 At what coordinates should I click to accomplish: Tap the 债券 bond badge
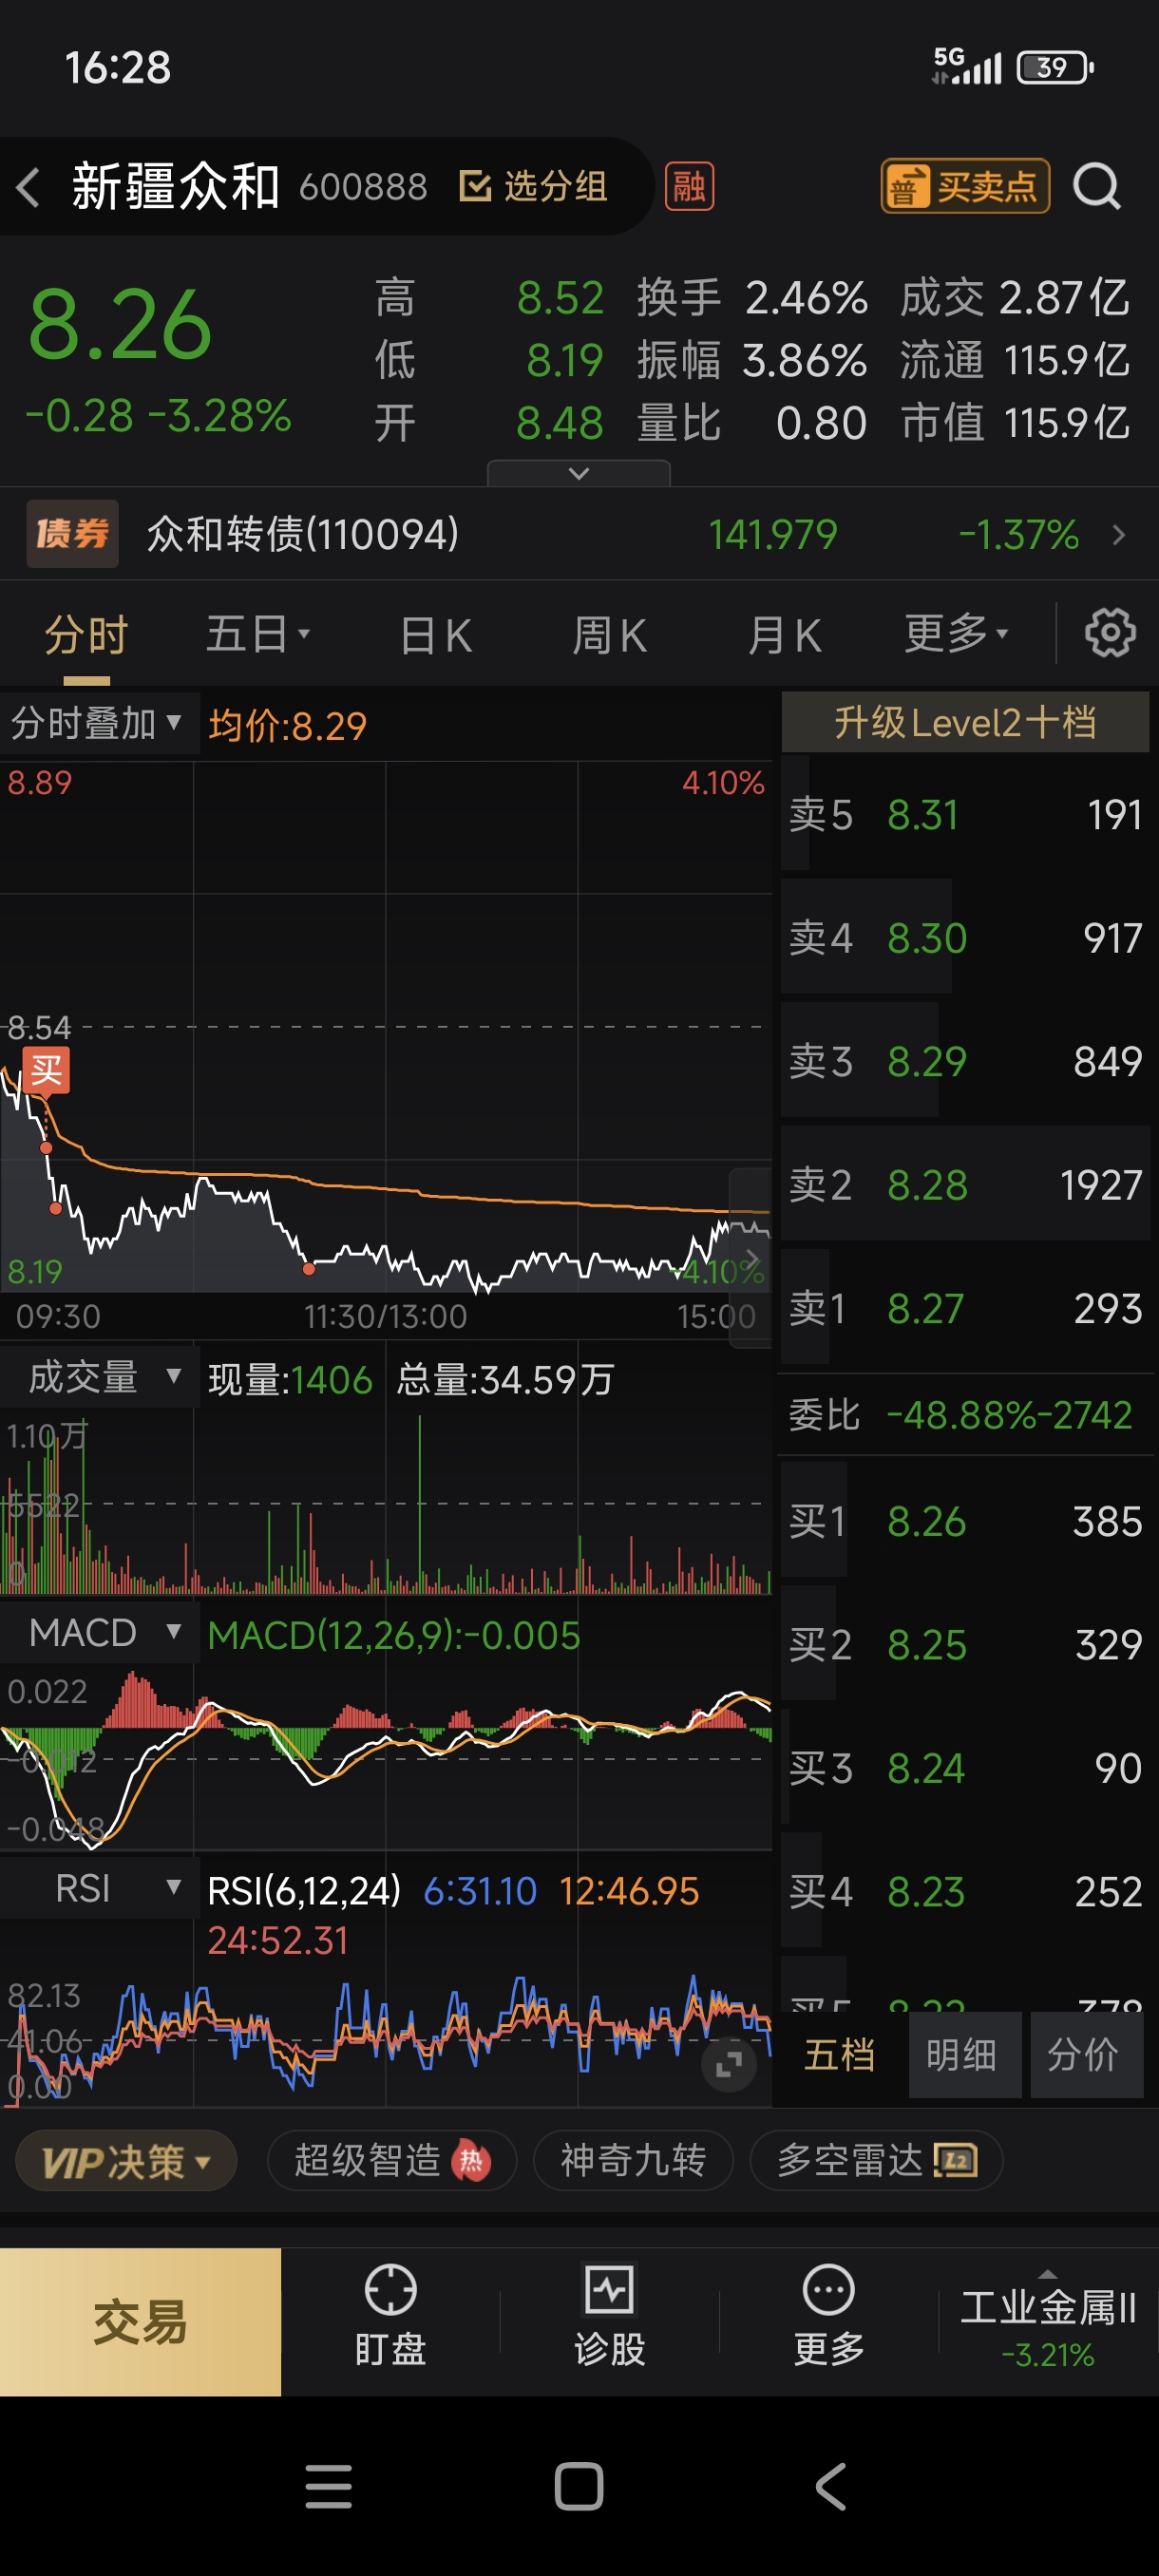pos(72,534)
